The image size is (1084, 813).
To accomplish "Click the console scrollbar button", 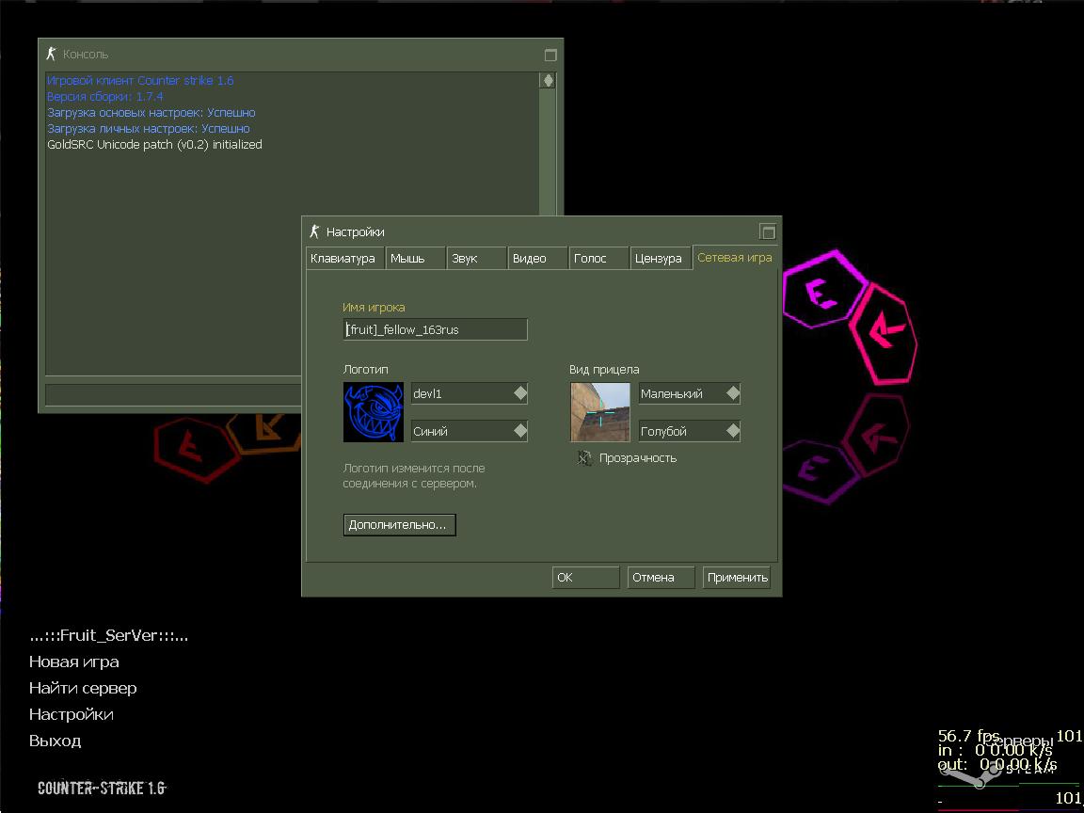I will point(548,80).
